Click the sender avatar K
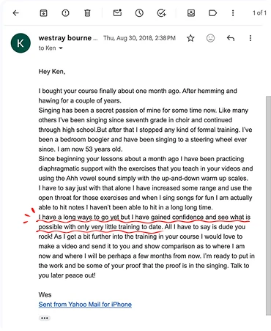 (x=21, y=43)
